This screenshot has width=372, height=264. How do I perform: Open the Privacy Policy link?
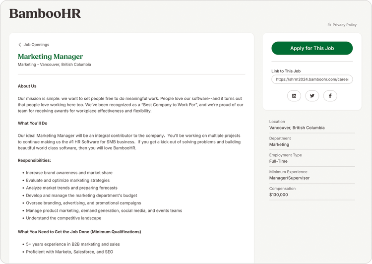(x=344, y=25)
